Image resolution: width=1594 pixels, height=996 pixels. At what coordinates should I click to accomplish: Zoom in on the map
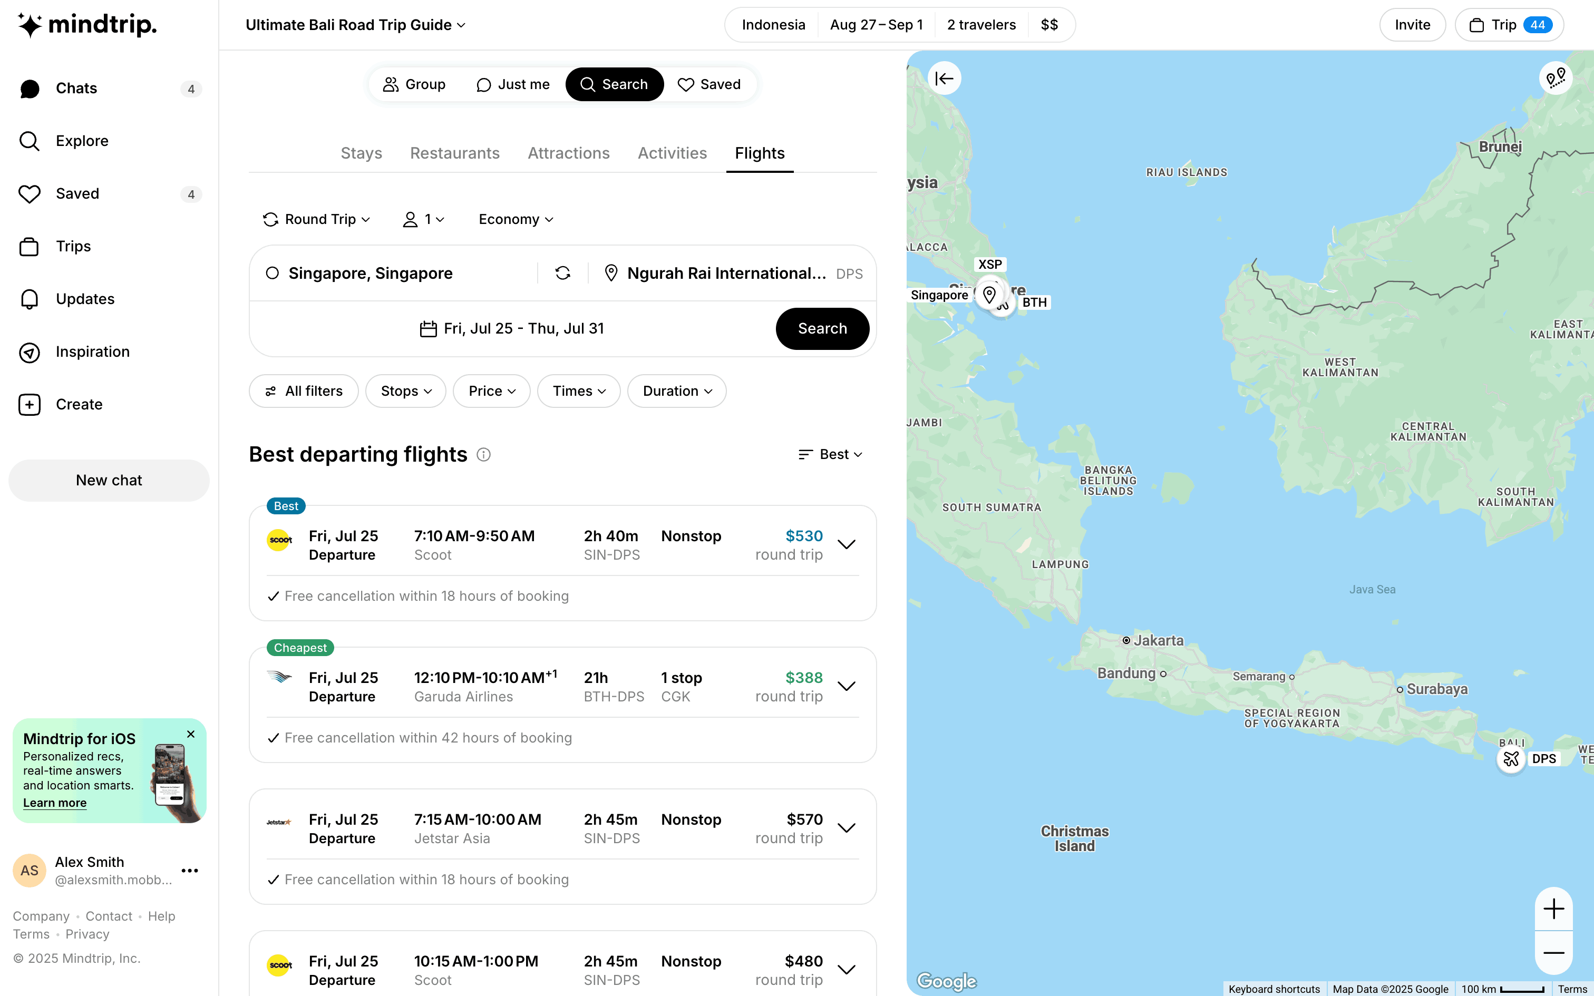click(x=1553, y=909)
